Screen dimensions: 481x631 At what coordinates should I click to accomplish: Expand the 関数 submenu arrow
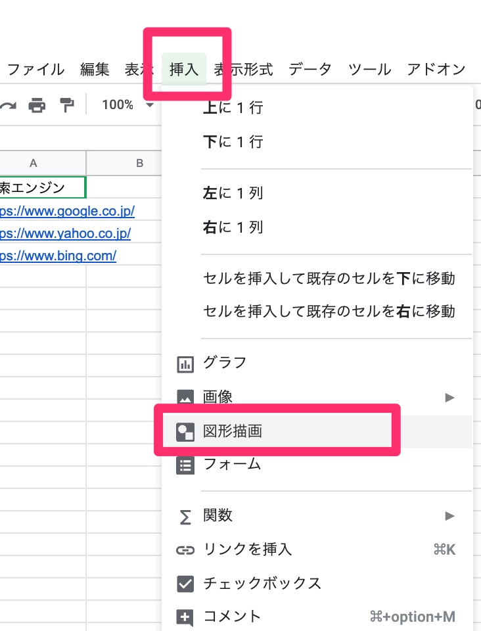(x=449, y=516)
